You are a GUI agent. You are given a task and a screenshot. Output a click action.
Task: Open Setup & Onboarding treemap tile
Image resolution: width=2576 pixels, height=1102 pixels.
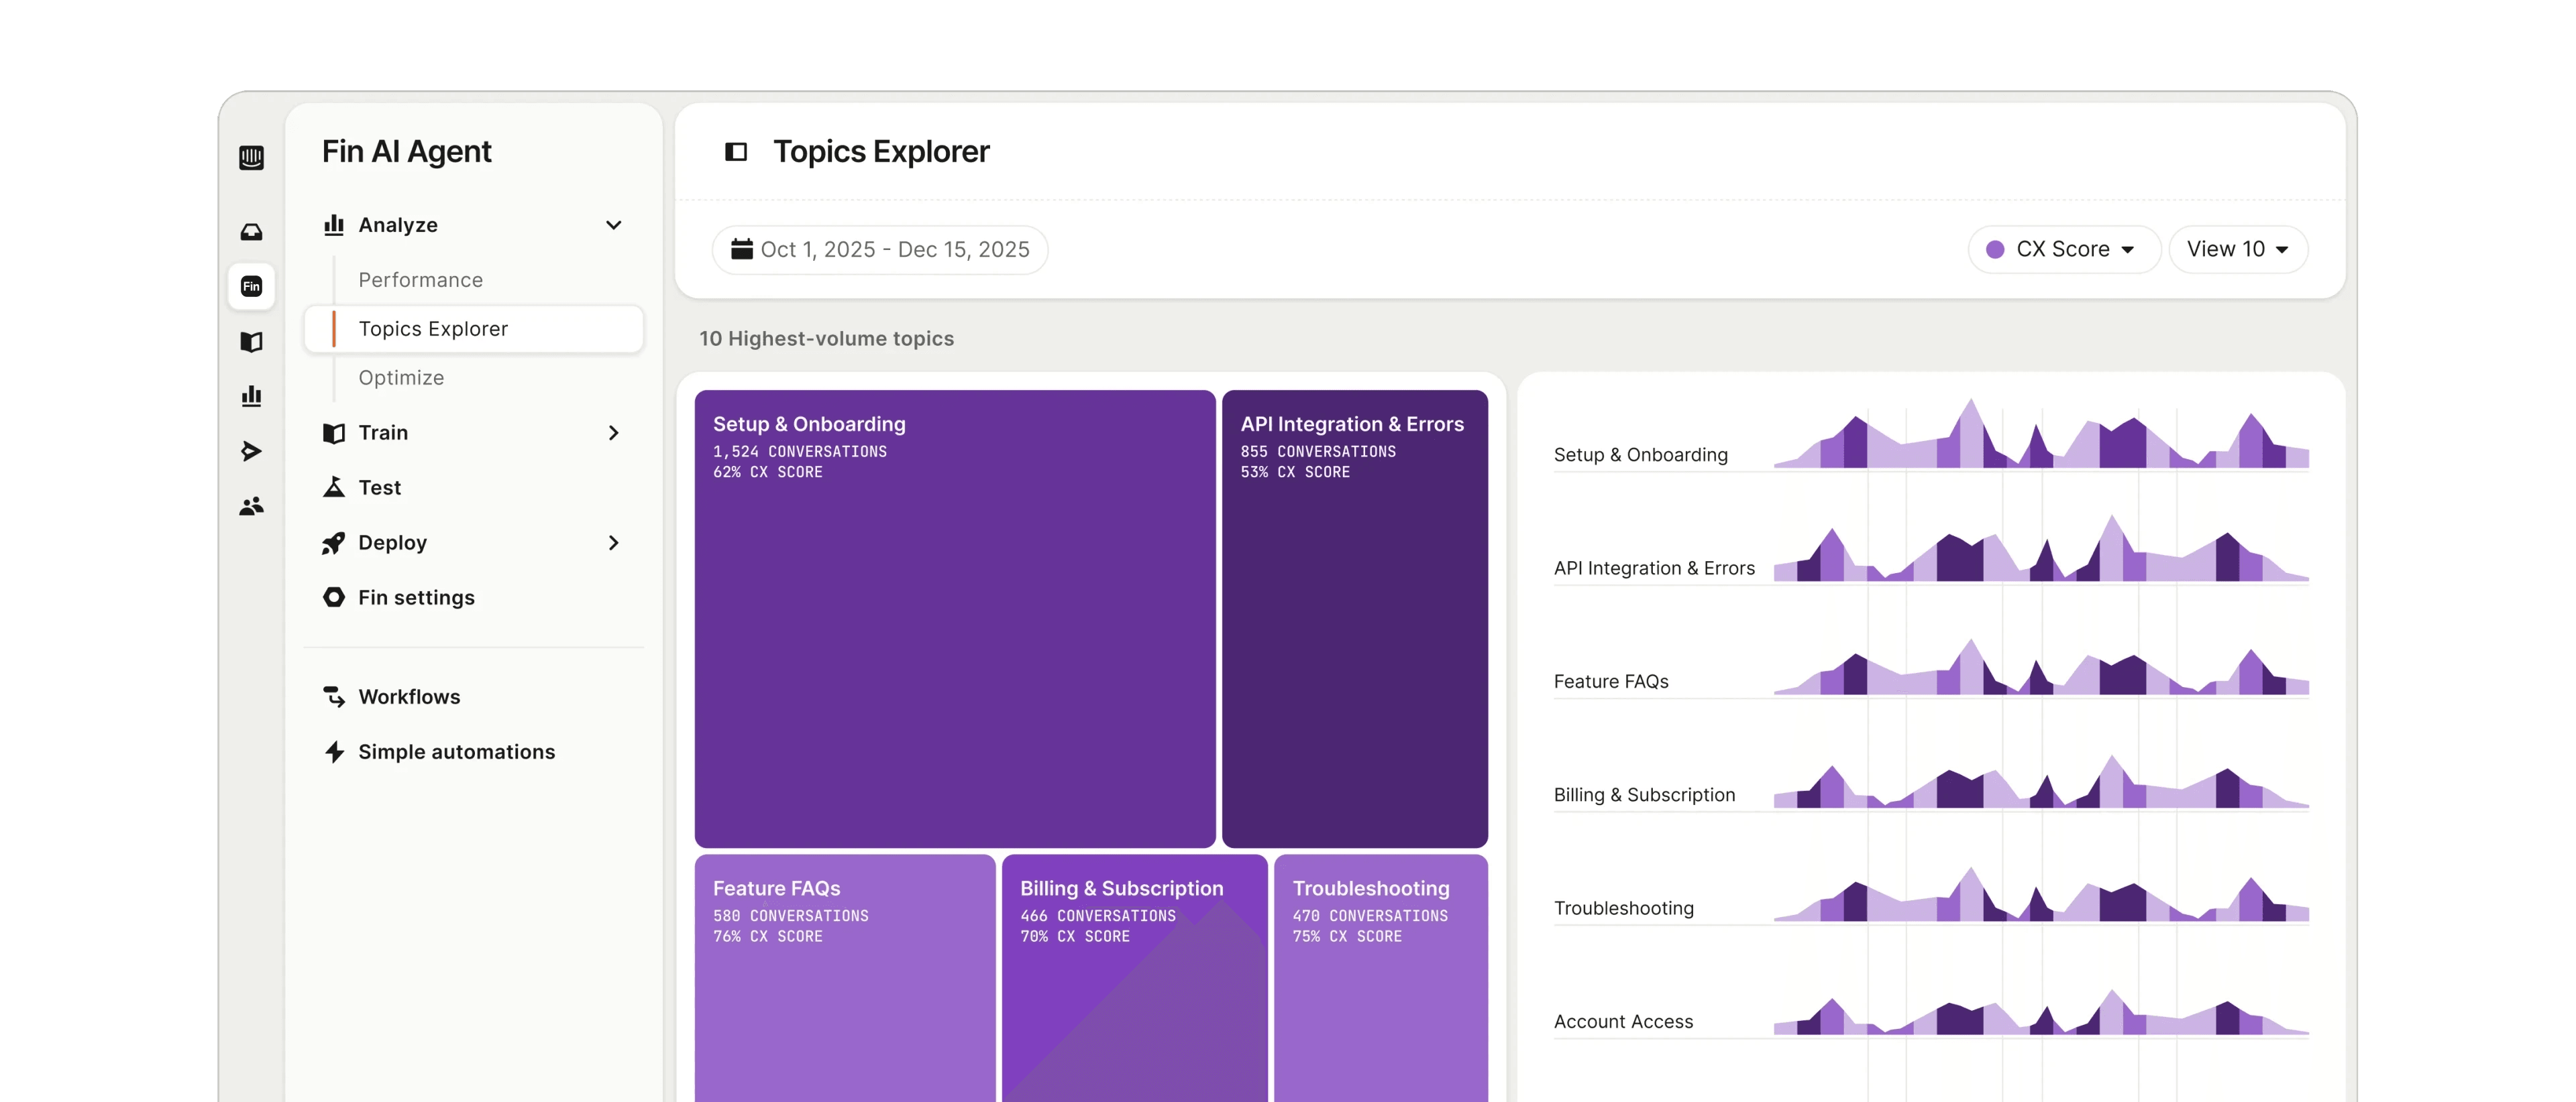click(x=955, y=619)
